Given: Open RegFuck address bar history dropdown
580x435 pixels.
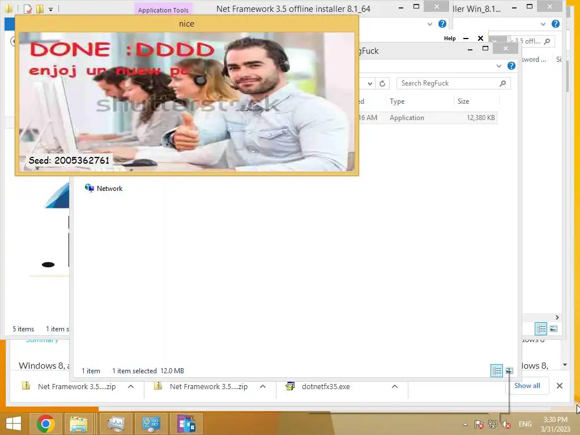Looking at the screenshot, I should tap(370, 83).
